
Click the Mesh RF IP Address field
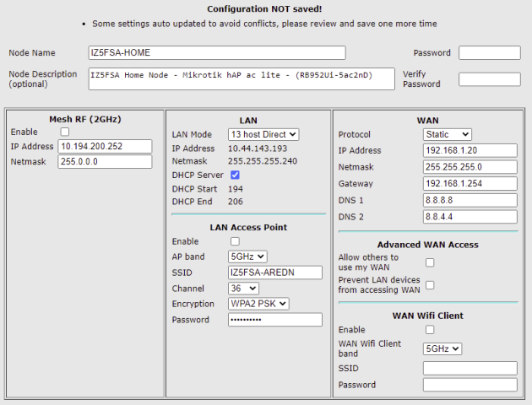tap(105, 147)
